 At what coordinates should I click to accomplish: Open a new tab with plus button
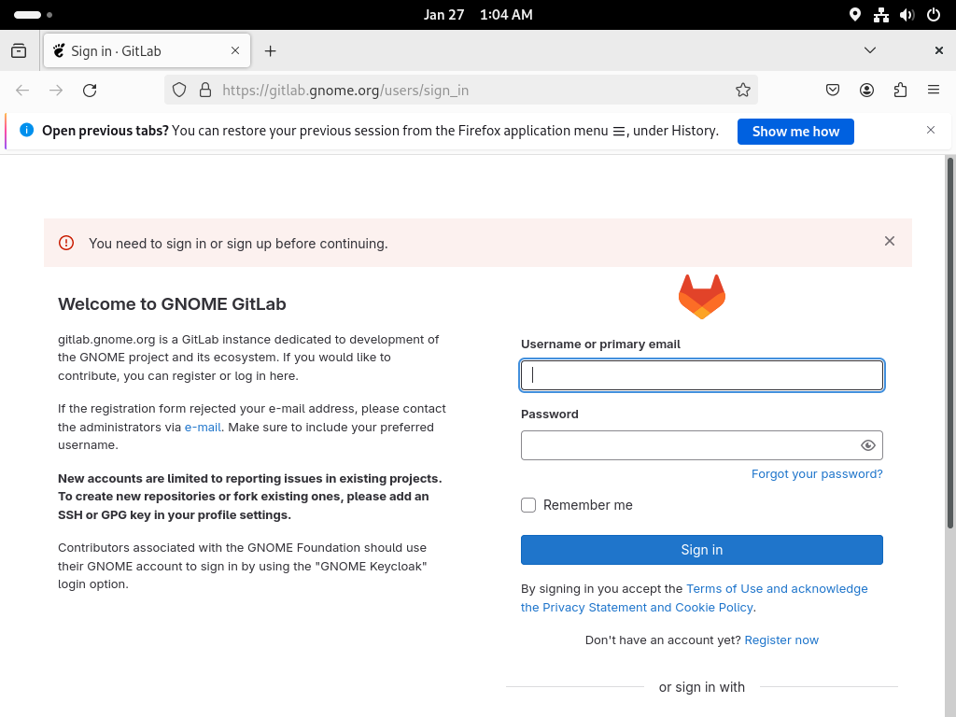tap(270, 51)
